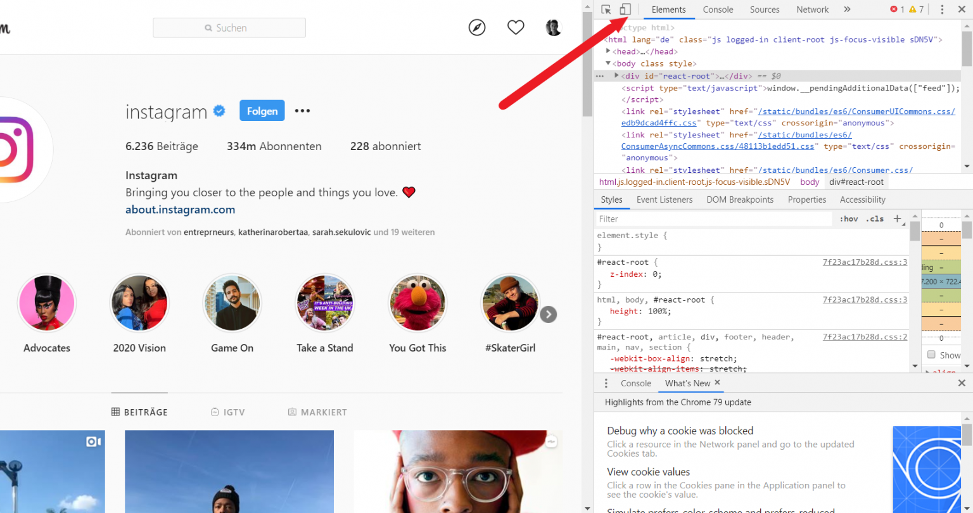Activate the inspect element picker icon
The width and height of the screenshot is (973, 513).
point(606,9)
